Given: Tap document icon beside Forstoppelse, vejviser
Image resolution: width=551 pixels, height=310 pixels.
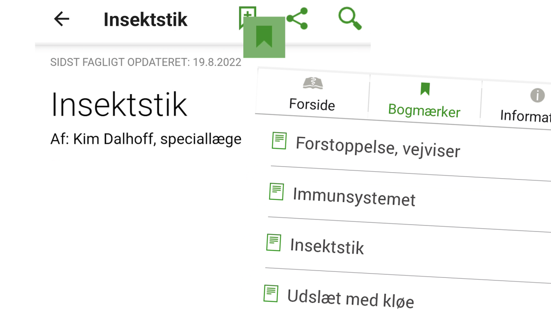Looking at the screenshot, I should (279, 141).
